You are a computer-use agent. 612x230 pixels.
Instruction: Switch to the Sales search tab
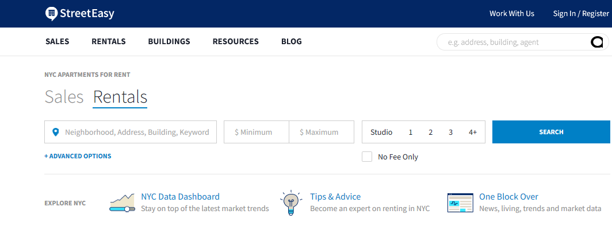coord(64,97)
